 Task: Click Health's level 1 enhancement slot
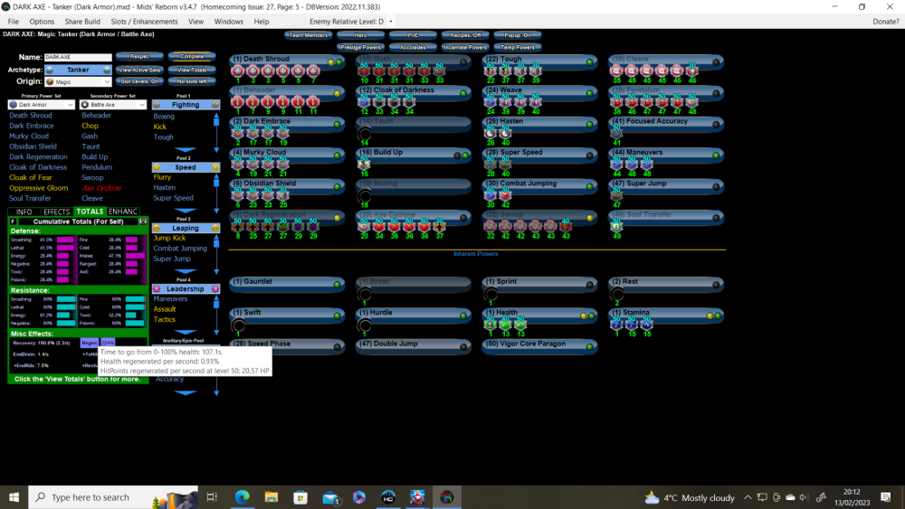tap(490, 325)
